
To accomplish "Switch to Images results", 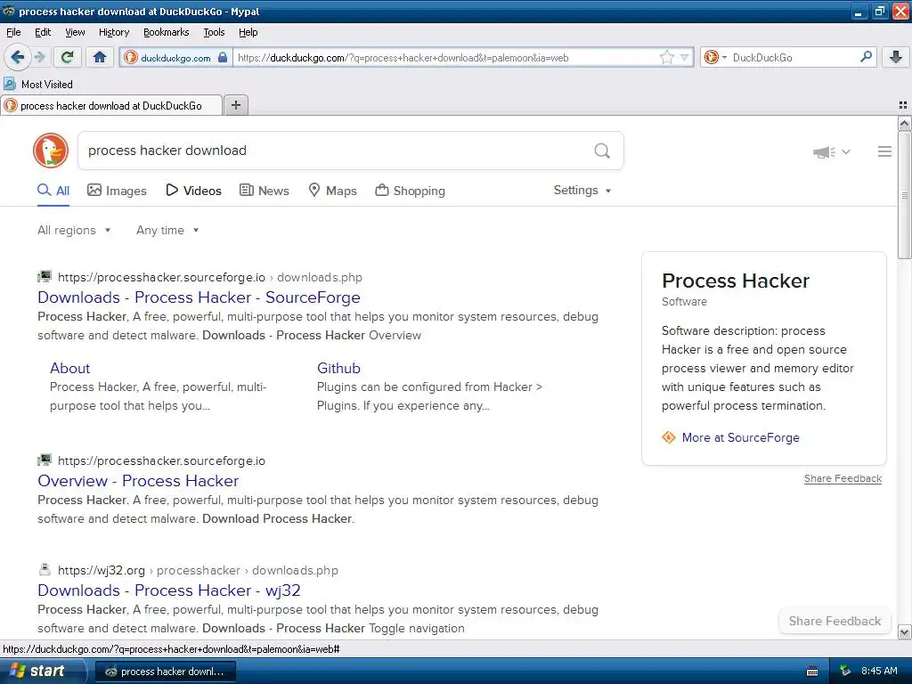I will pos(117,191).
